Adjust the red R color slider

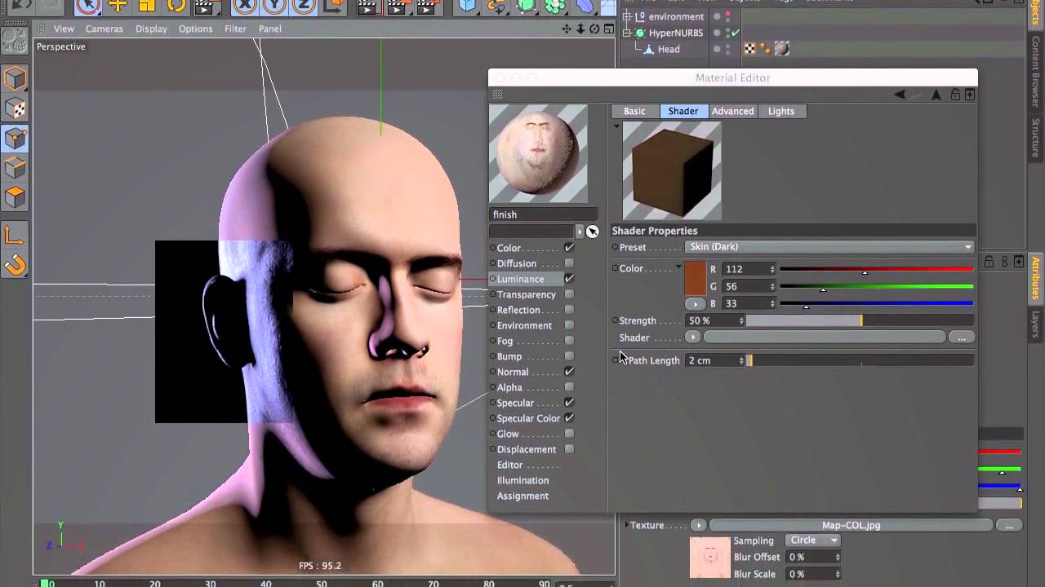click(877, 269)
